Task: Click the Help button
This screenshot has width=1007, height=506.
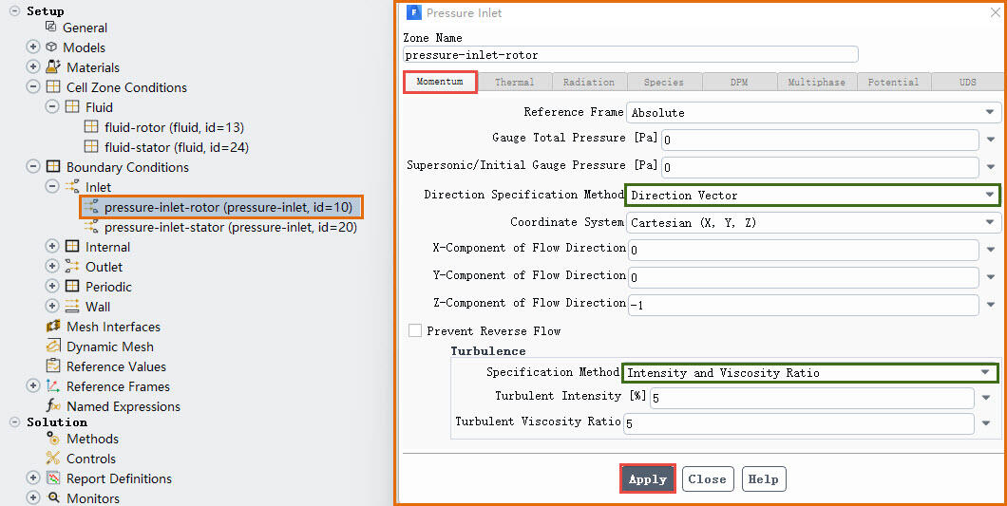Action: 763,479
